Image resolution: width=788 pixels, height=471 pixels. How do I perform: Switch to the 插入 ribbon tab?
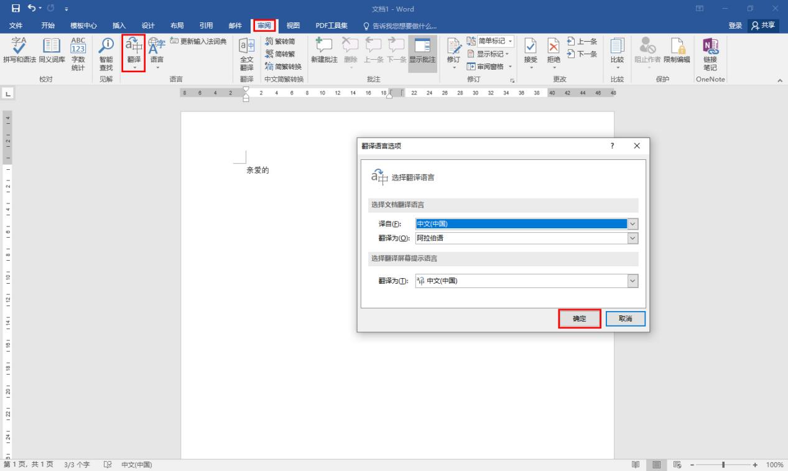(119, 26)
